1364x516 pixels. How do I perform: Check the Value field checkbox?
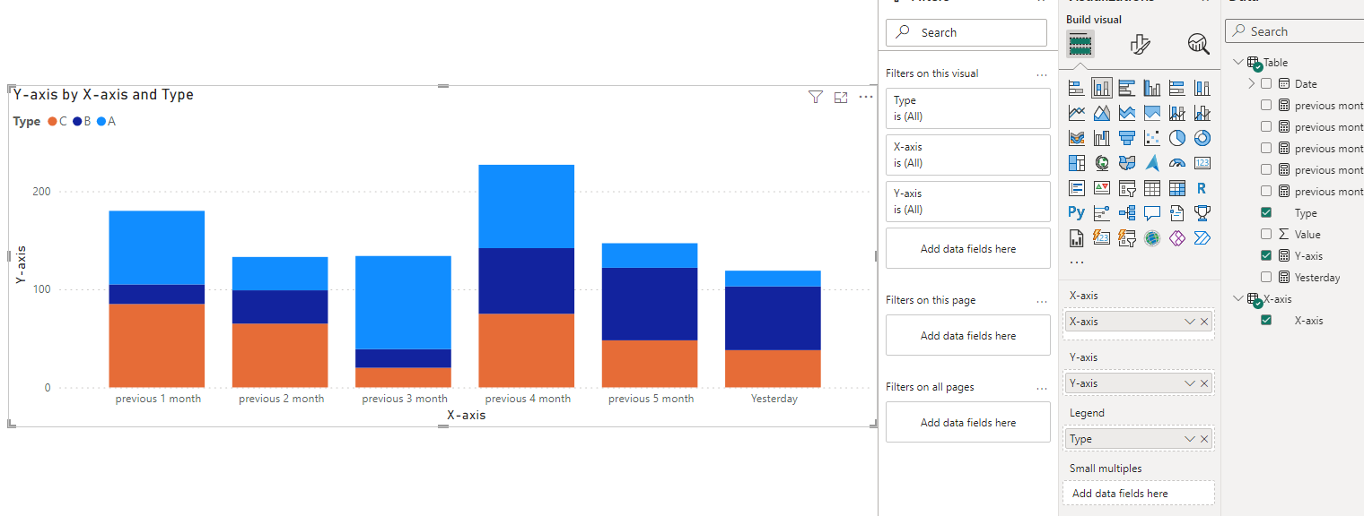coord(1266,234)
